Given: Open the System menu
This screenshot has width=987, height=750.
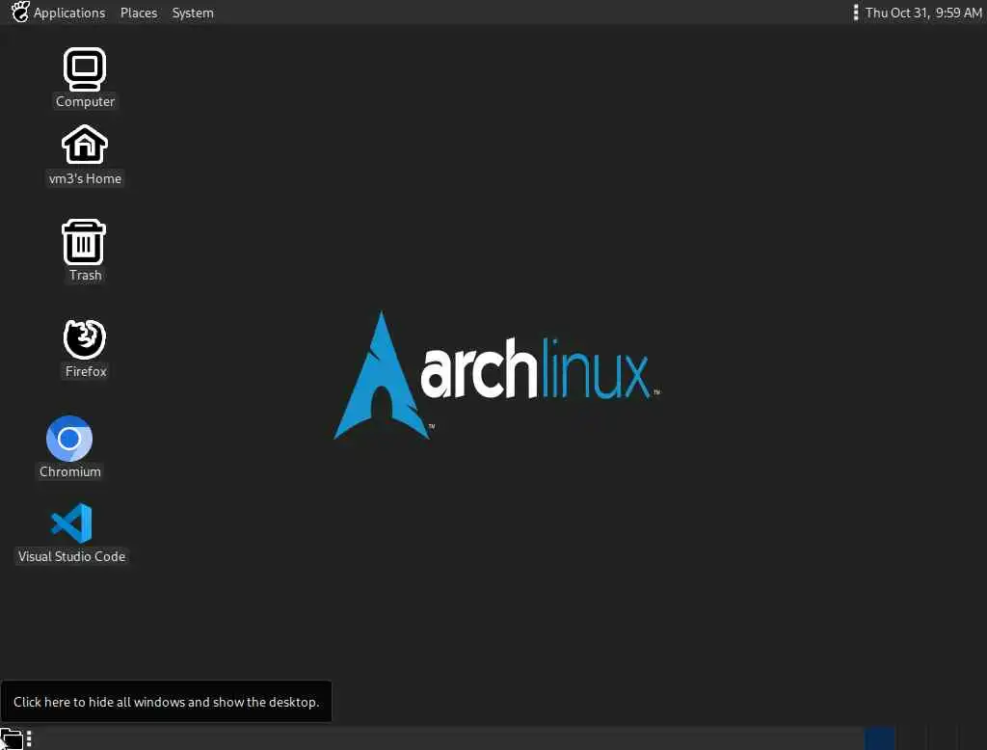Looking at the screenshot, I should (x=193, y=13).
